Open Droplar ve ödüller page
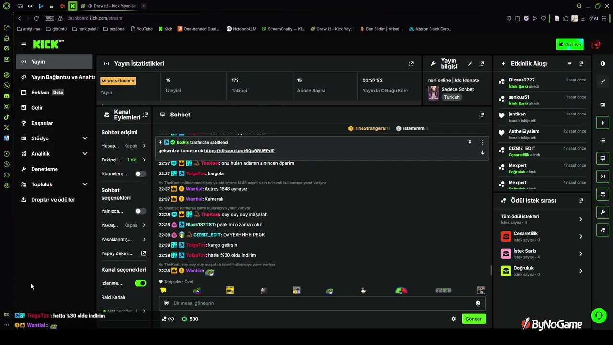 pos(54,200)
